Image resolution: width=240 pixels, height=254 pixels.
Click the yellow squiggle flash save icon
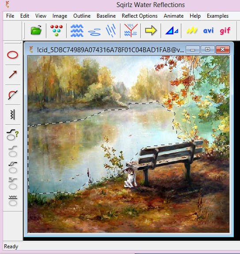coord(192,30)
